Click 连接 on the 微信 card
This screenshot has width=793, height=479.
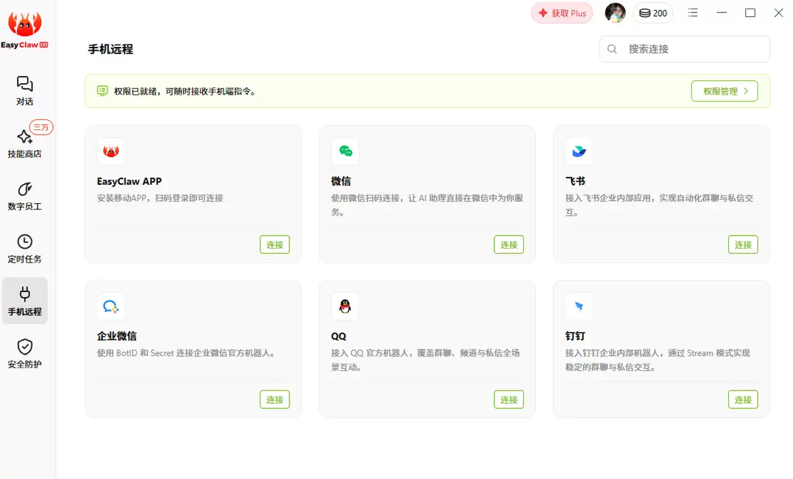coord(509,244)
